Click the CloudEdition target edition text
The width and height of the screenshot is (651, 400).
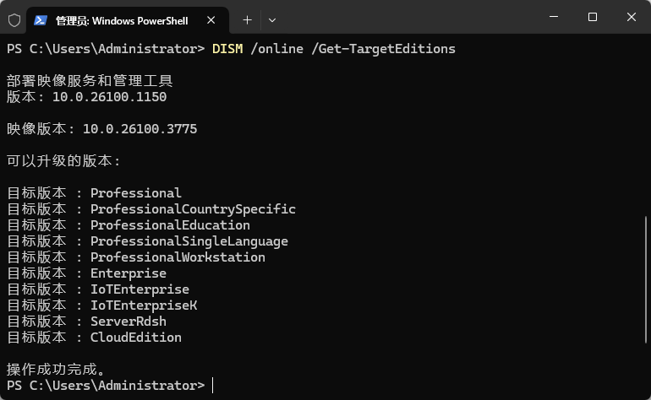136,338
